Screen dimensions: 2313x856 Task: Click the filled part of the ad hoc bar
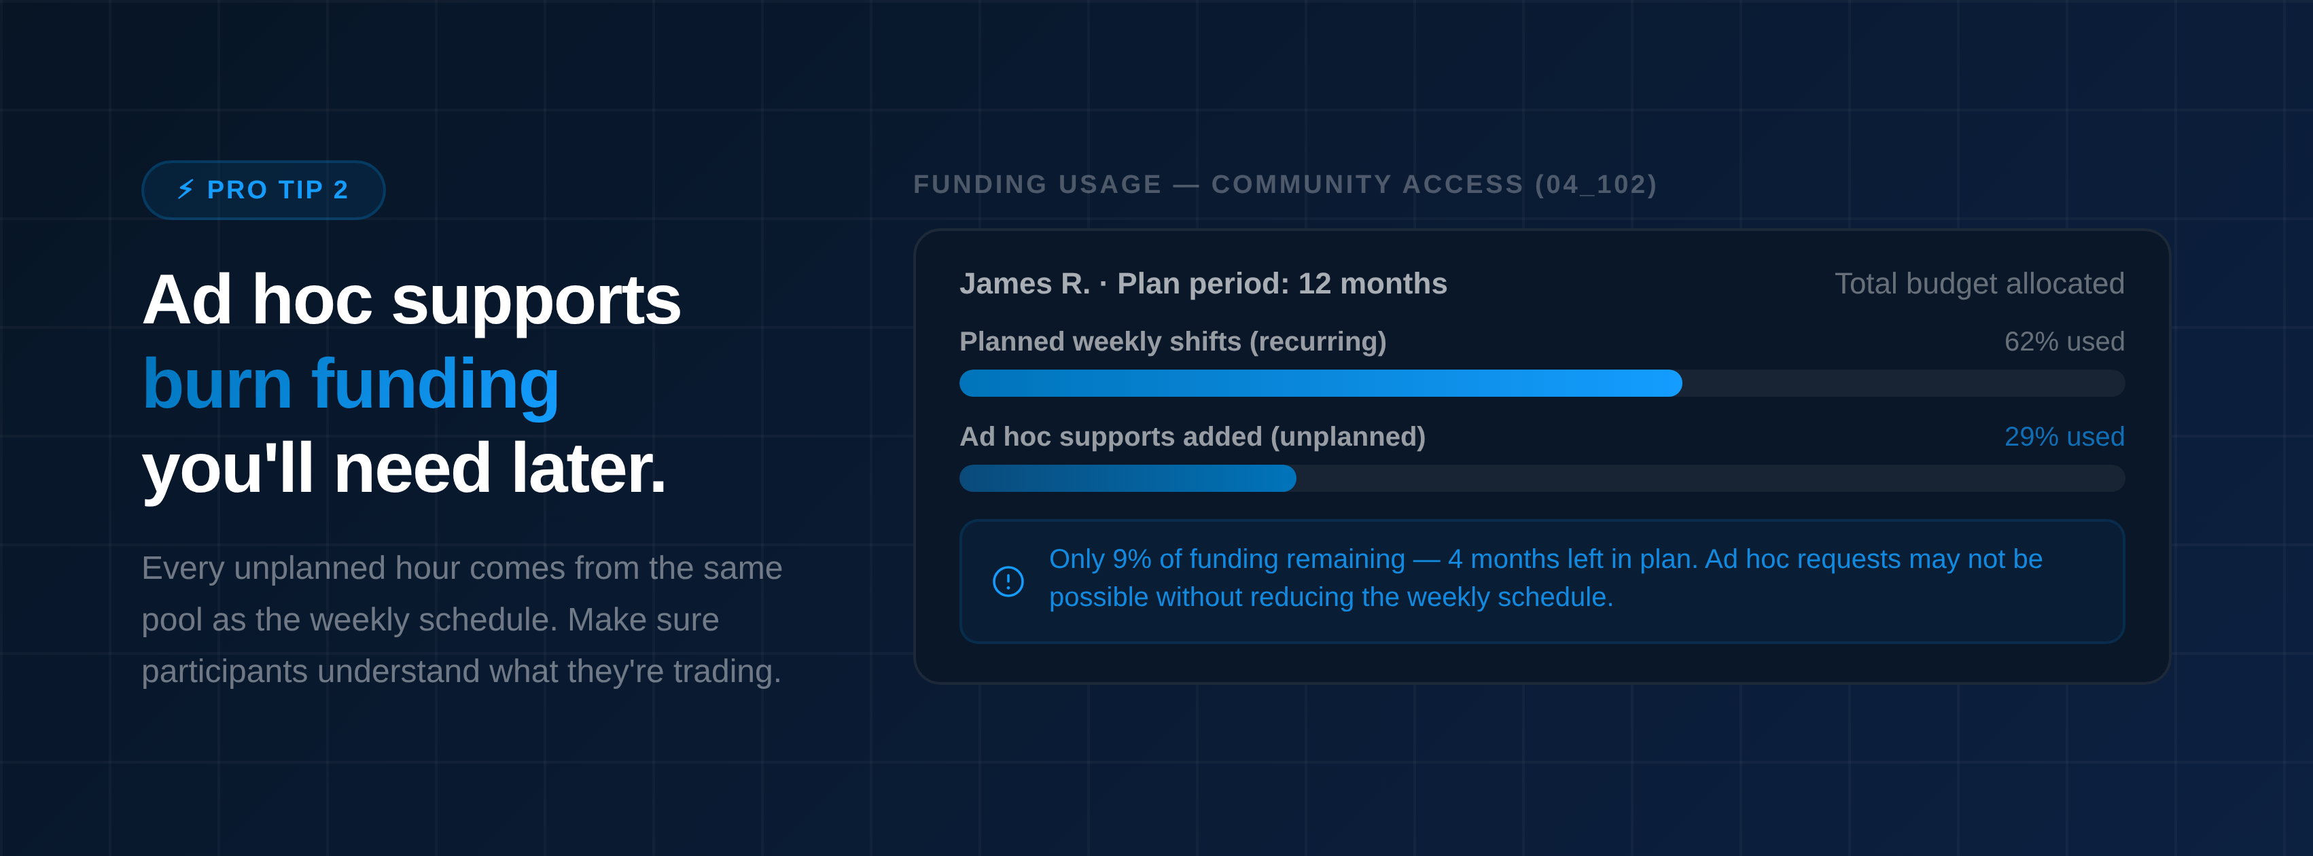click(1127, 478)
